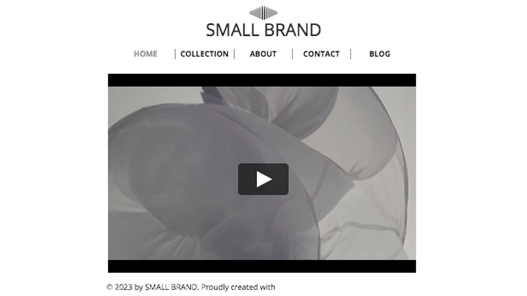Click the bottom black bar of video
The height and width of the screenshot is (296, 527).
point(262,266)
